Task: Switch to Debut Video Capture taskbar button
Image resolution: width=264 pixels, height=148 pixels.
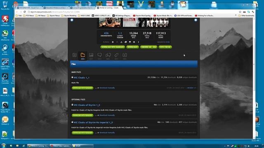Action: point(61,146)
